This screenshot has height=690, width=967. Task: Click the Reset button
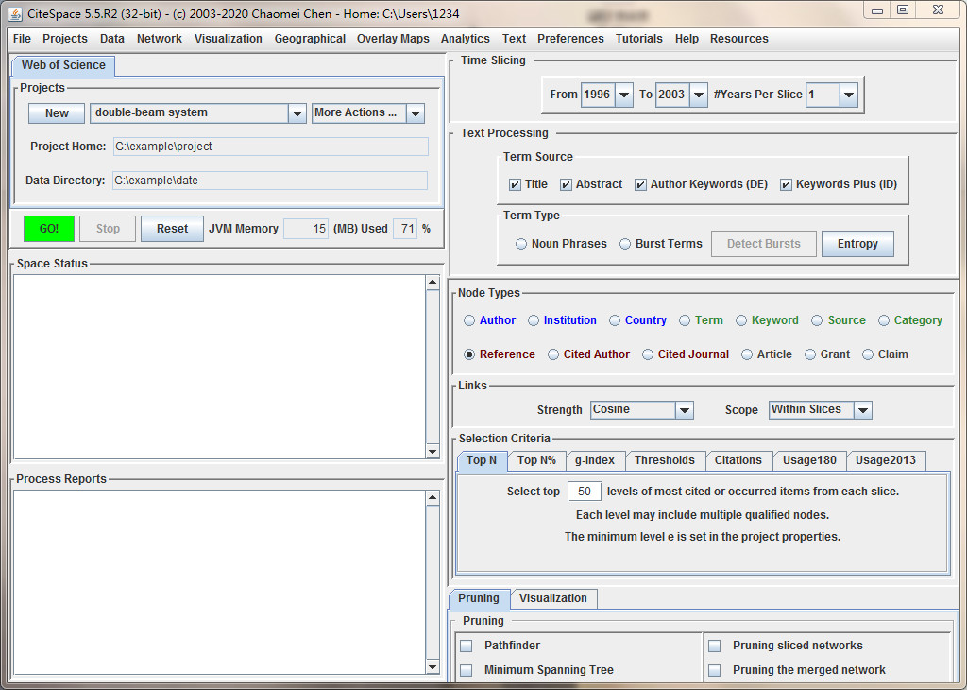[x=172, y=229]
